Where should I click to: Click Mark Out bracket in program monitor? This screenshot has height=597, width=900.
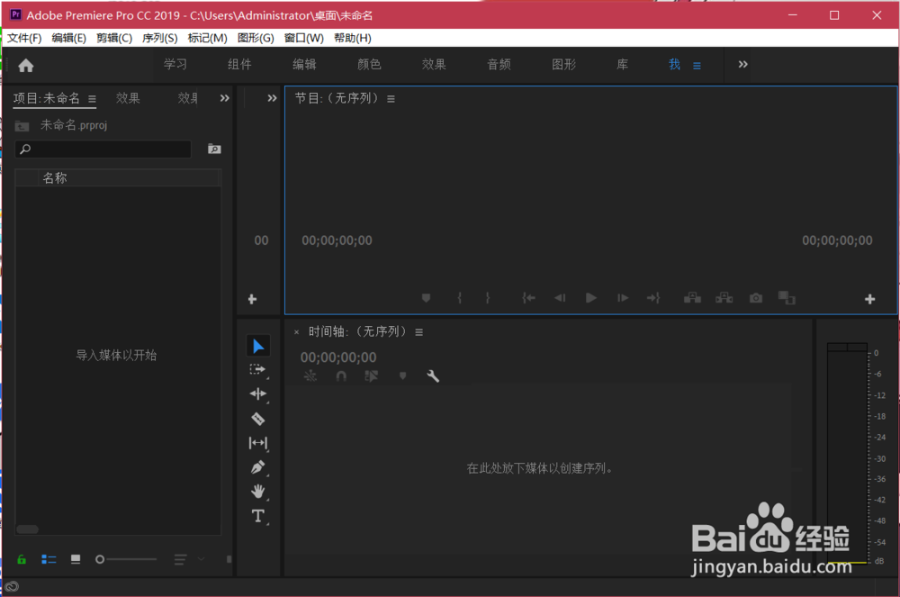487,298
